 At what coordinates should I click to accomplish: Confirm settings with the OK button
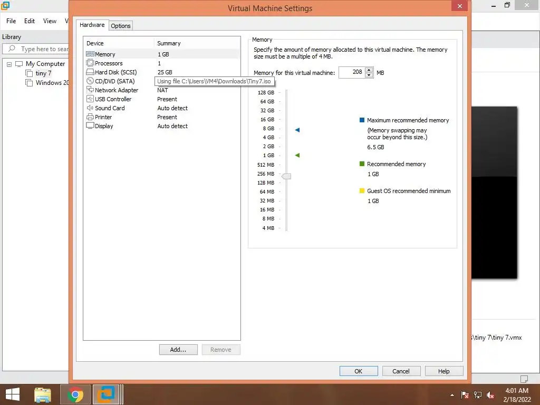[x=359, y=371]
